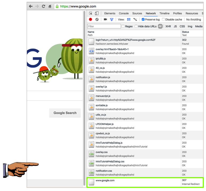Click the green HTTPS padlock icon

tap(57, 6)
